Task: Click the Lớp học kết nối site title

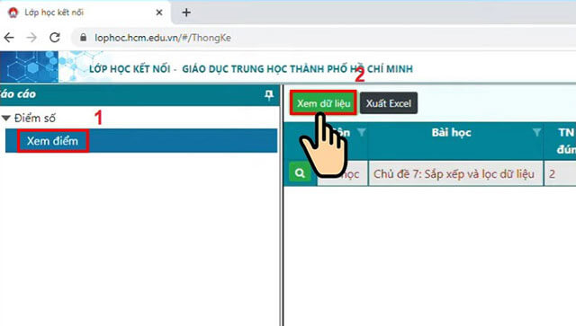Action: pos(251,69)
